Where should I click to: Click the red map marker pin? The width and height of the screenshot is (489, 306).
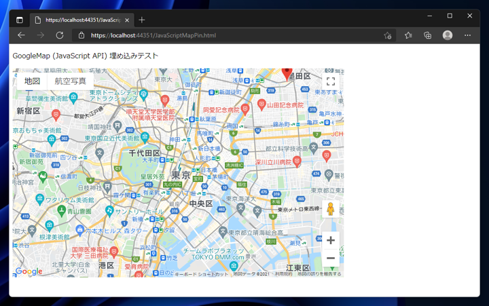coord(287,75)
